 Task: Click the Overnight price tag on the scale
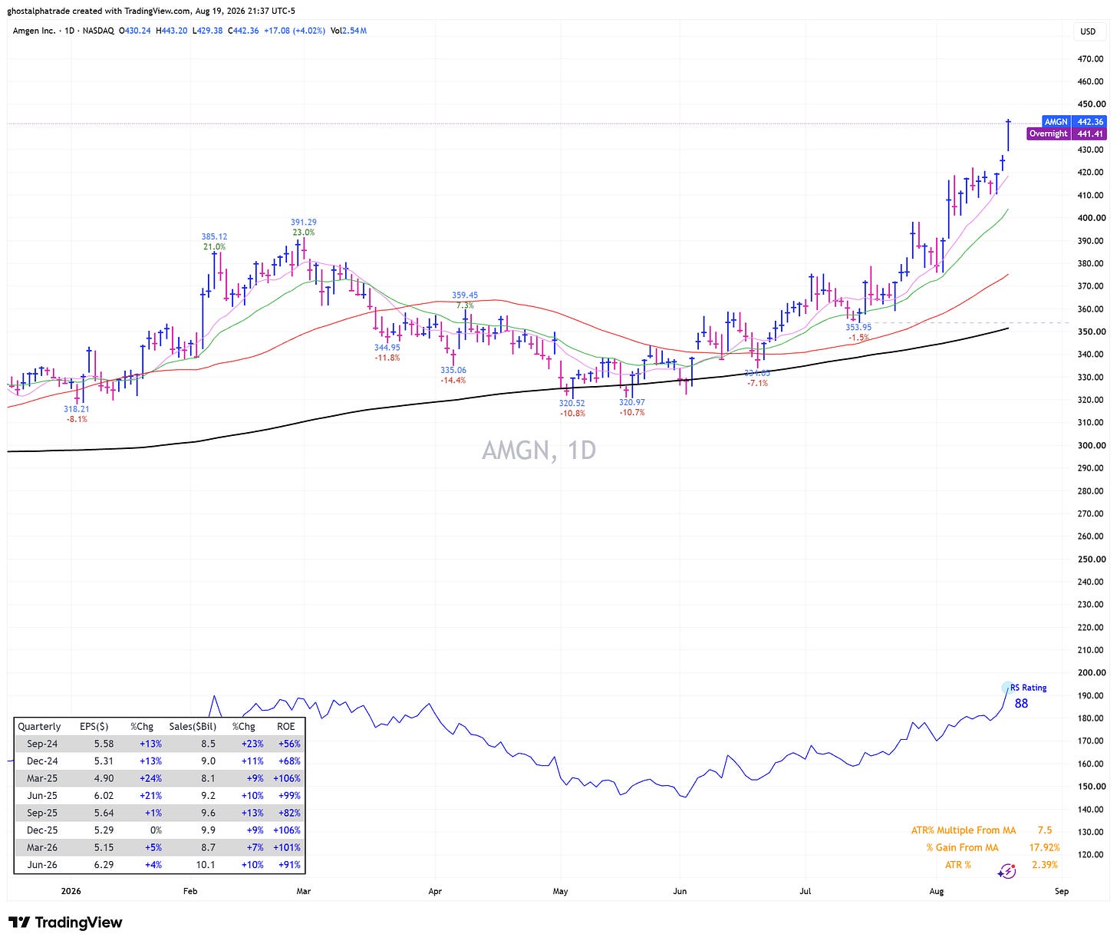click(x=1049, y=134)
